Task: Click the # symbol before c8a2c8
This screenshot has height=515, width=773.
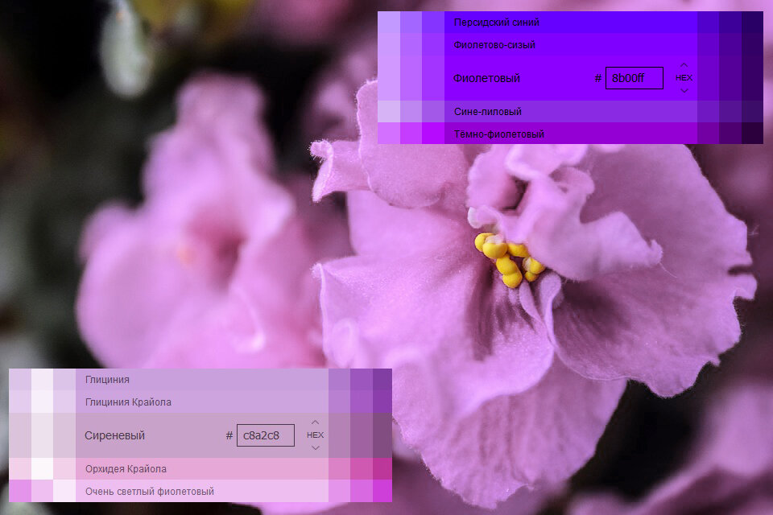Action: [229, 435]
